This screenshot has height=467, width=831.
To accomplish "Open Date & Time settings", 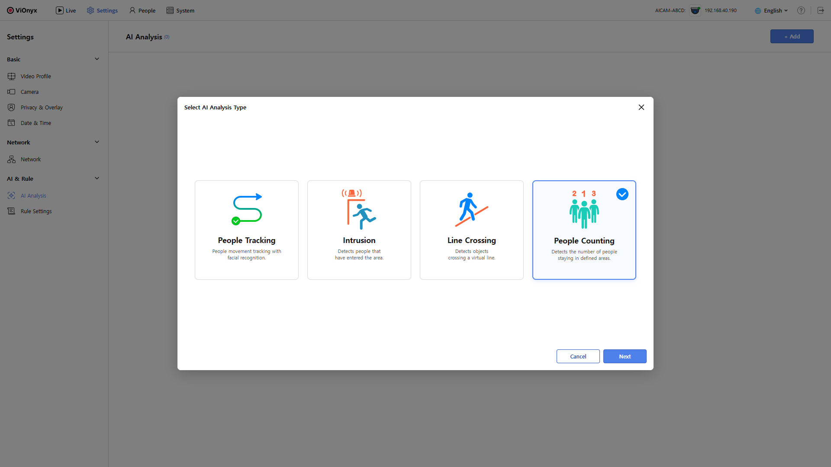I will click(x=35, y=123).
